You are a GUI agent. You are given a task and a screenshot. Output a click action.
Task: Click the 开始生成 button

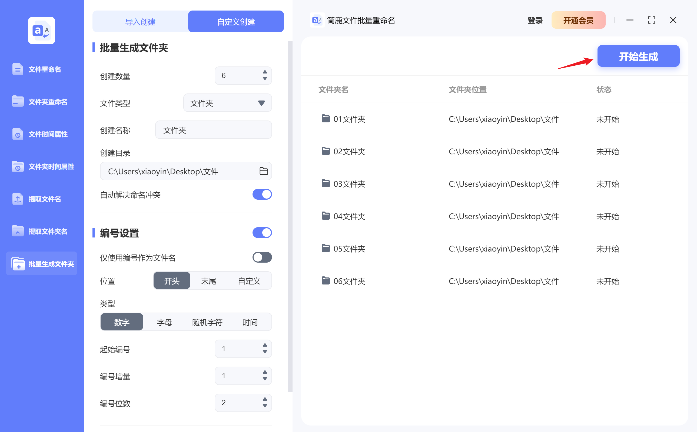pos(638,56)
